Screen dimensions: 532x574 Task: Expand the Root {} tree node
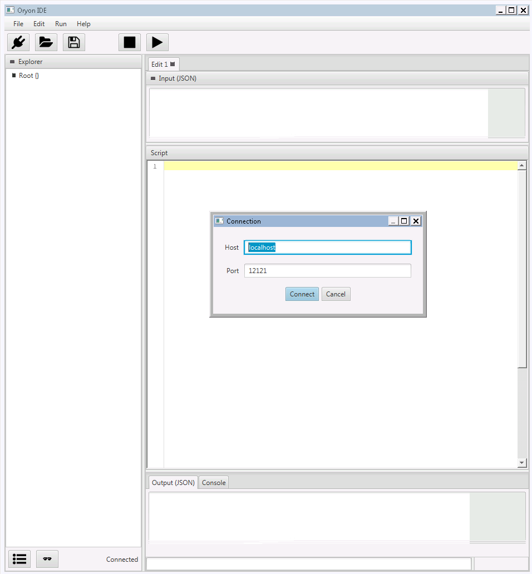point(14,76)
